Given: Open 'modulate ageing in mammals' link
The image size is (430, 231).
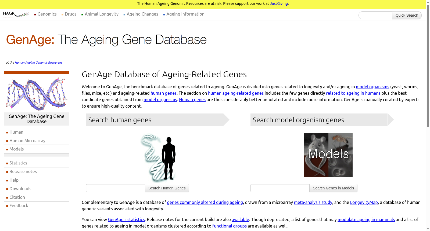Looking at the screenshot, I should click(366, 219).
